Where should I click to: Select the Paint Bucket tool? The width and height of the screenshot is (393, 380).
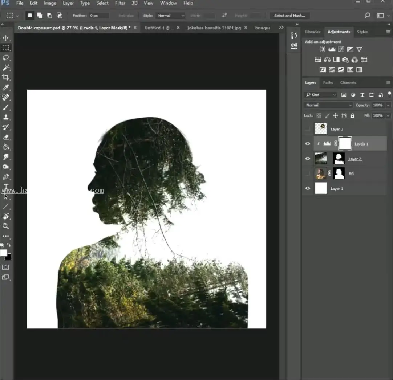point(6,147)
